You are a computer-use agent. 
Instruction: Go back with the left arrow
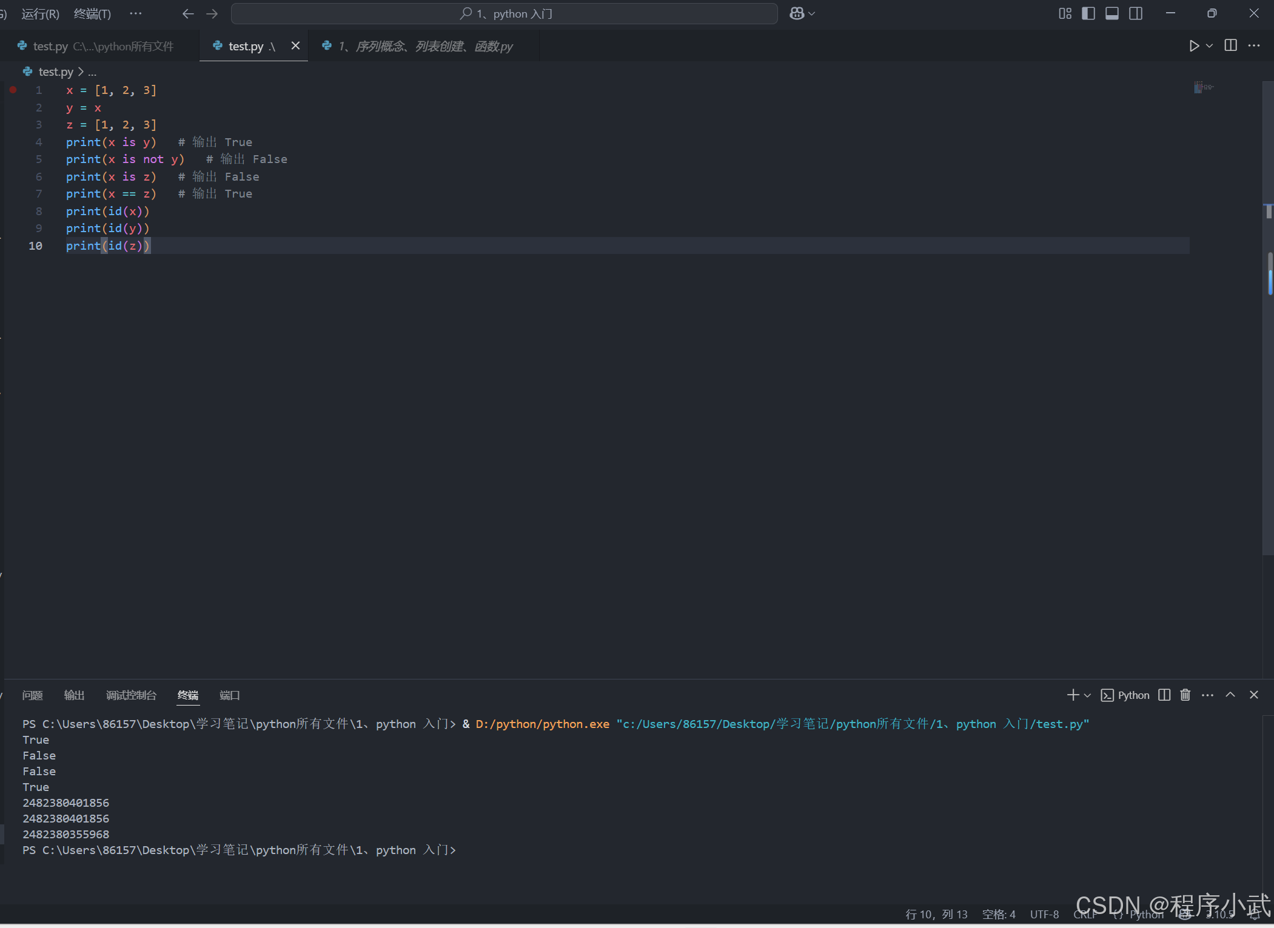188,13
